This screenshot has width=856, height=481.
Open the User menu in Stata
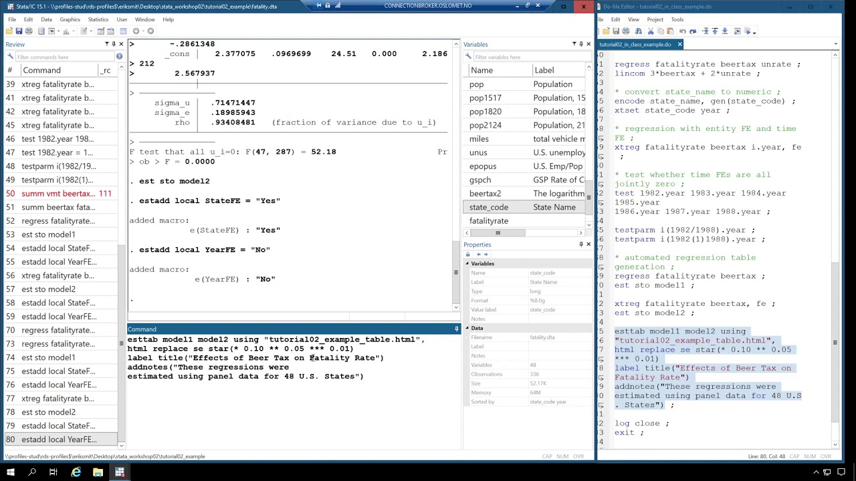click(x=122, y=19)
